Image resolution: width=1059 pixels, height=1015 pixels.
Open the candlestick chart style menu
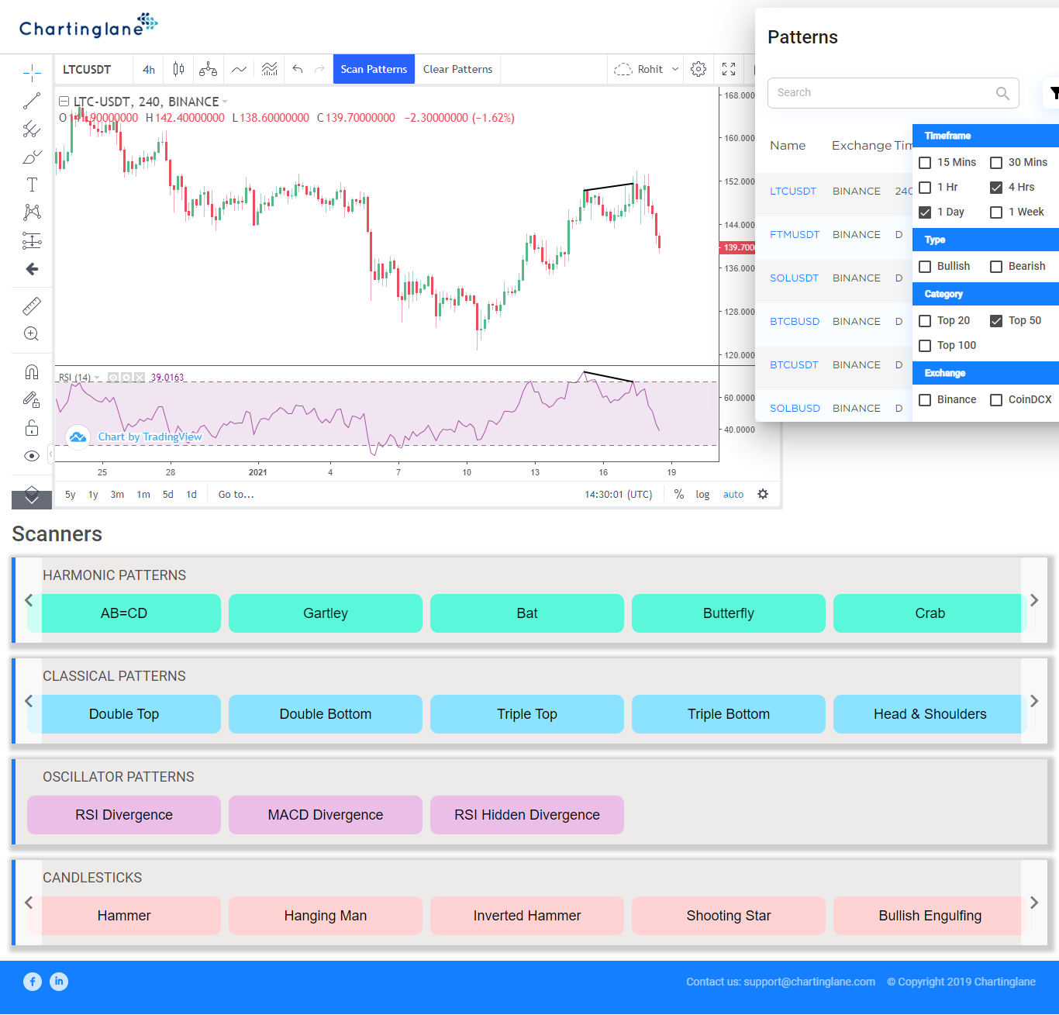click(179, 69)
